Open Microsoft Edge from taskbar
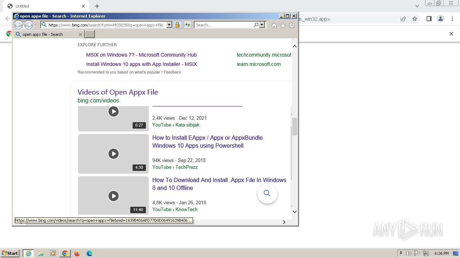Image resolution: width=460 pixels, height=258 pixels. [x=89, y=253]
